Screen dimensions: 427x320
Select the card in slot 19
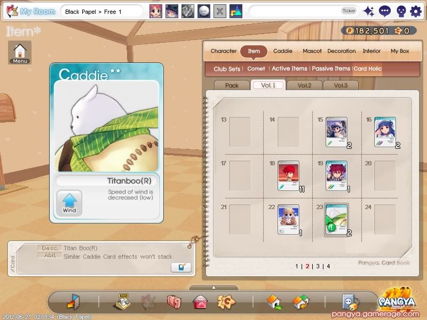click(x=337, y=176)
